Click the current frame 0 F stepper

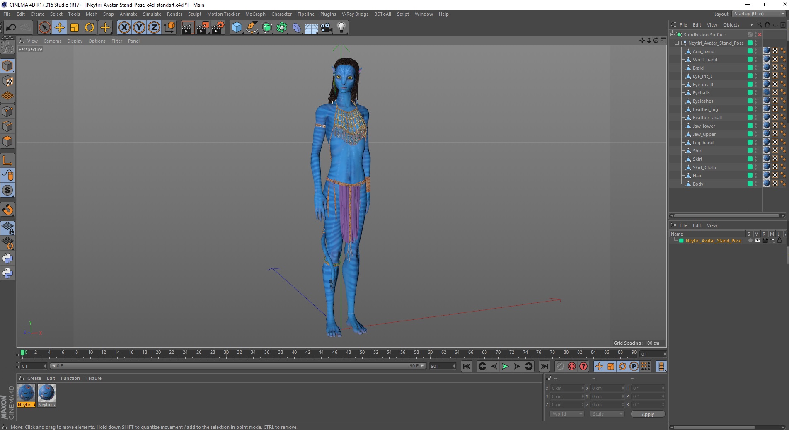tap(665, 354)
